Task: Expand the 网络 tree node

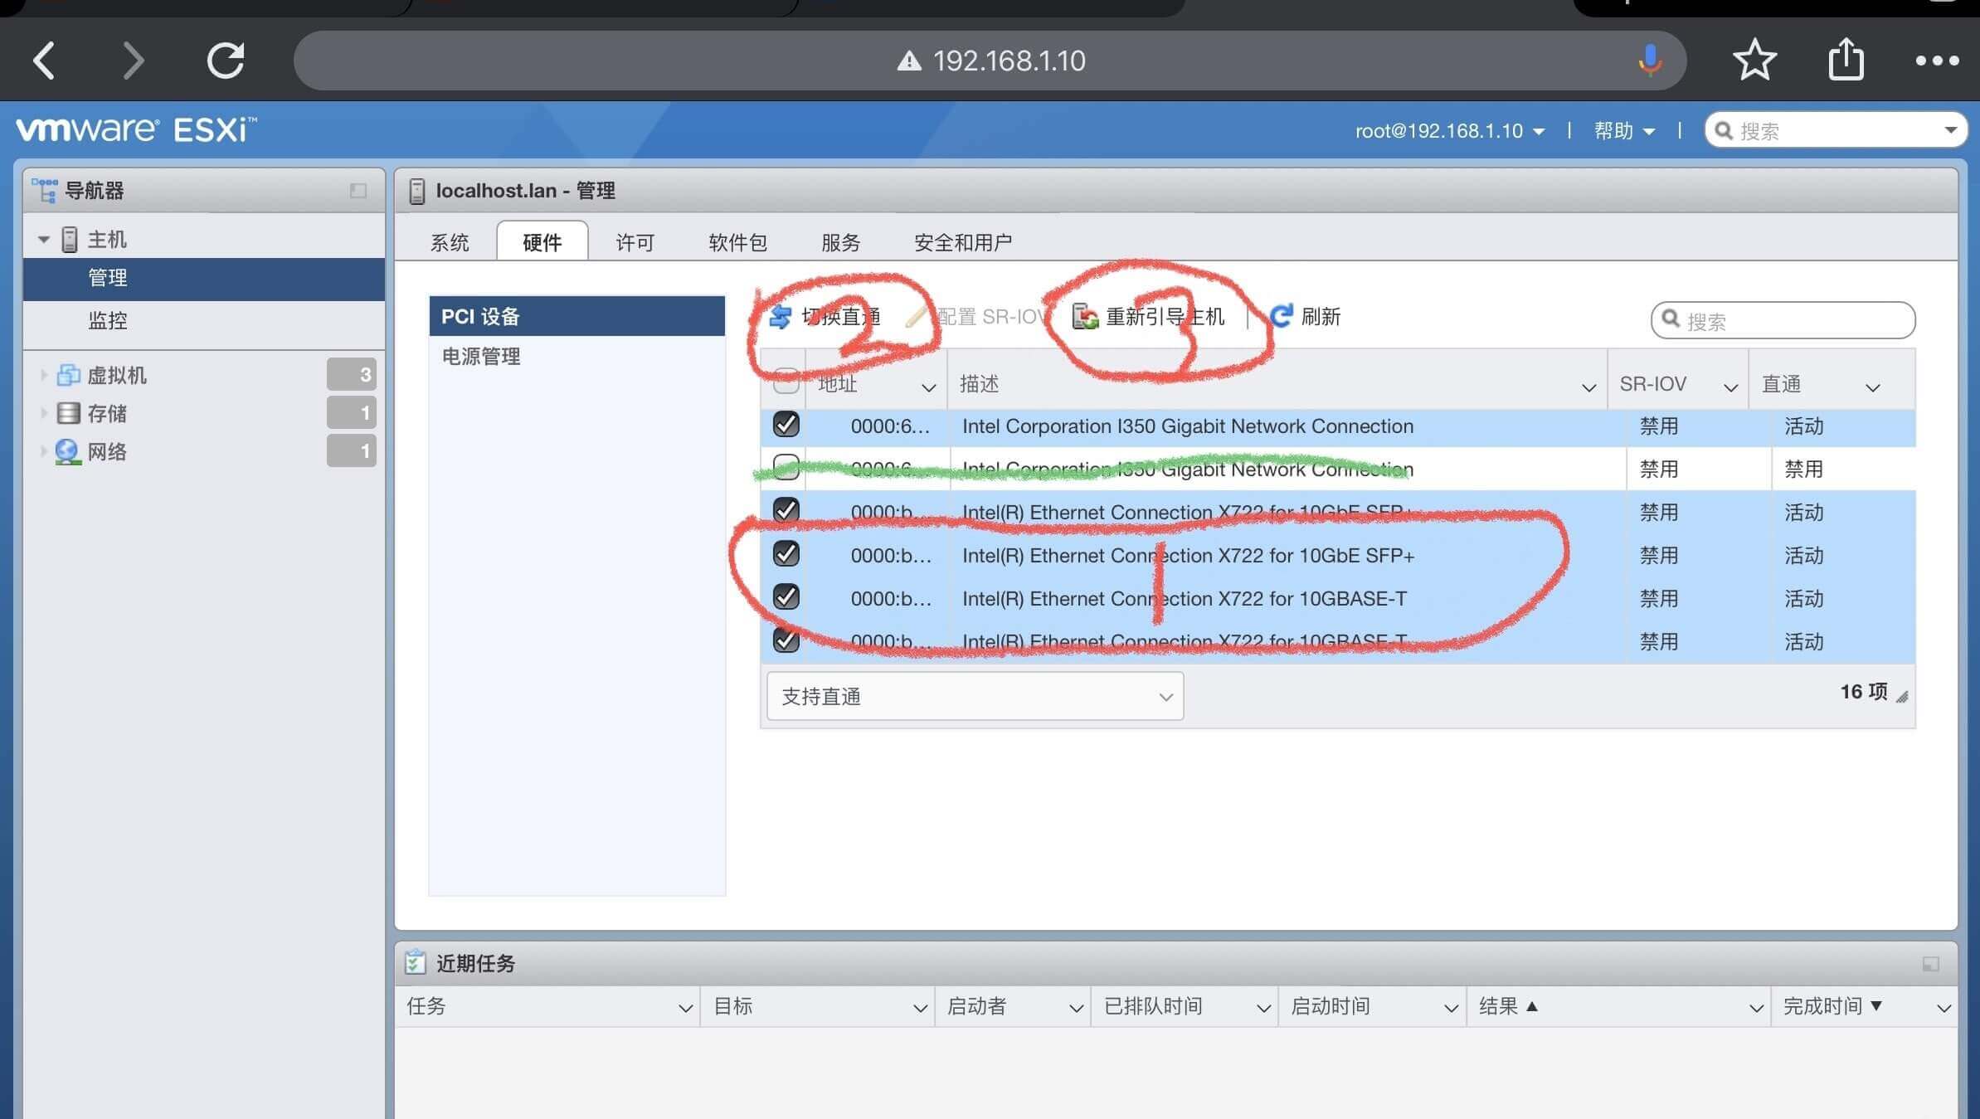Action: coord(43,451)
